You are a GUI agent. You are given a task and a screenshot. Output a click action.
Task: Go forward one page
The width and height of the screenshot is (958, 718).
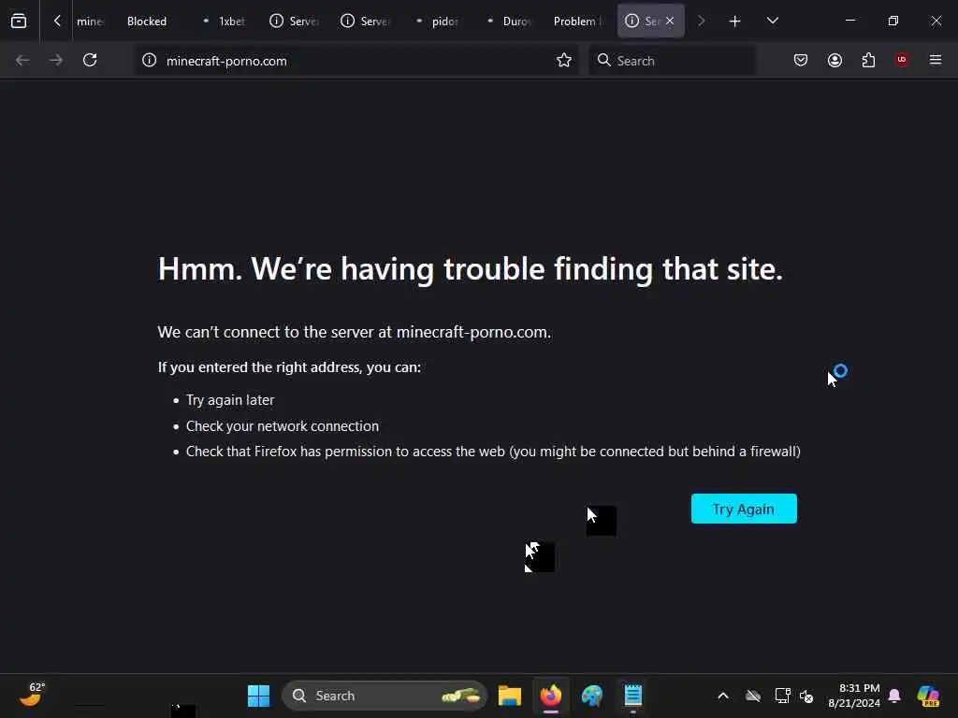click(55, 60)
